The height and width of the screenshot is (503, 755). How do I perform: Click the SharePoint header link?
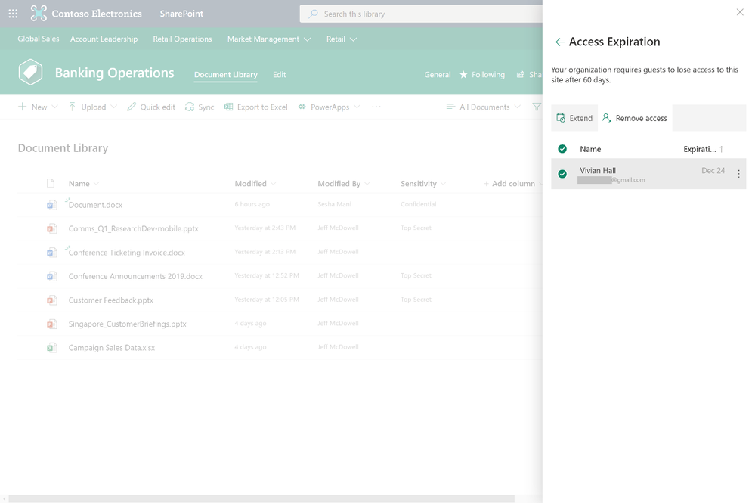tap(181, 14)
